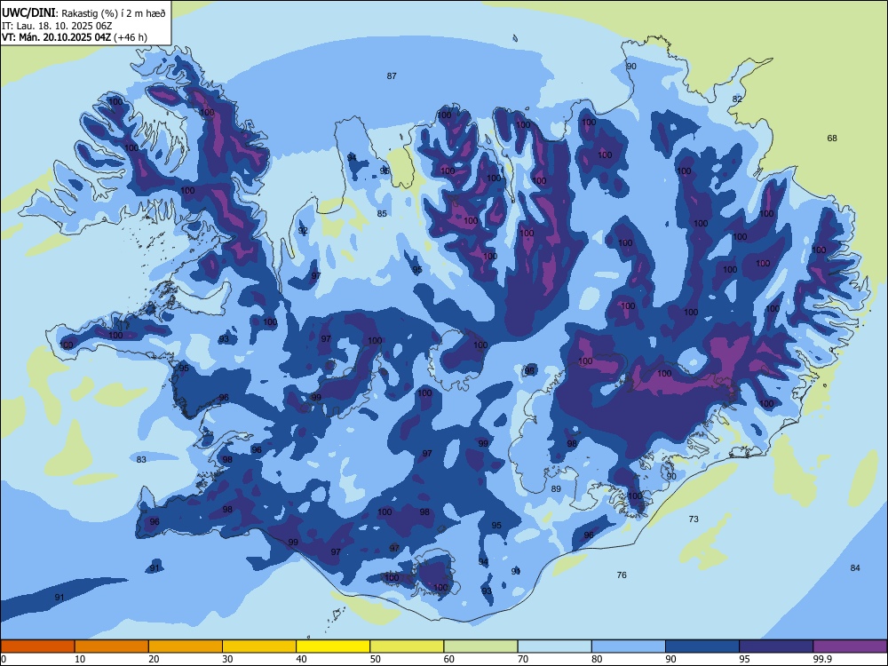Viewport: 888px width, 666px height.
Task: Click the humidity value 83 off west coast
Action: (x=141, y=459)
